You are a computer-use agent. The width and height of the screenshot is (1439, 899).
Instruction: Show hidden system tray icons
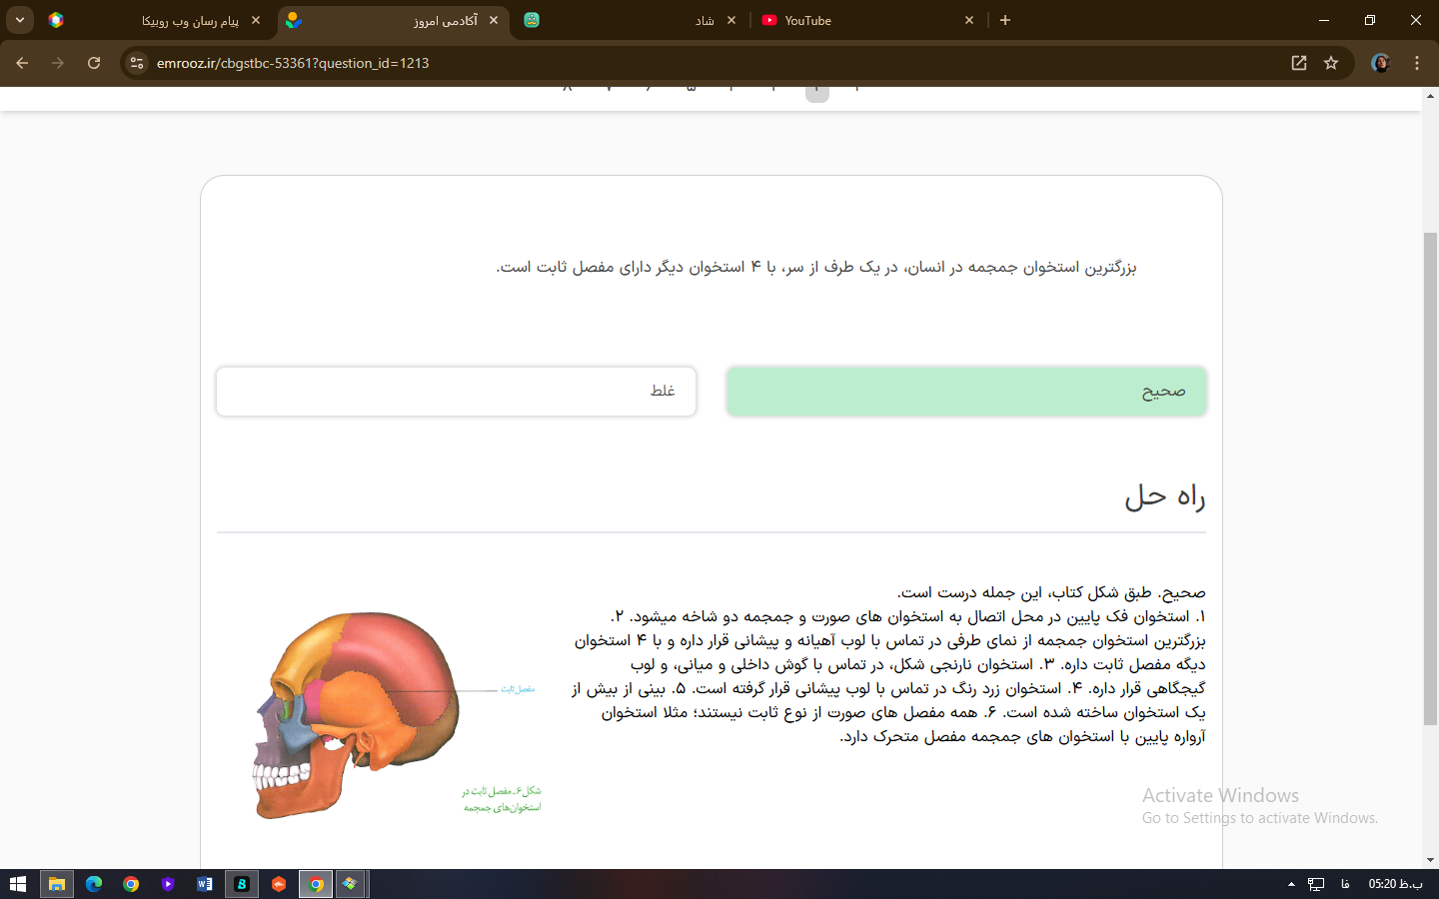(x=1291, y=884)
